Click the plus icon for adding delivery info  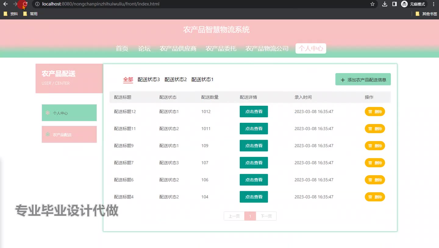click(343, 80)
